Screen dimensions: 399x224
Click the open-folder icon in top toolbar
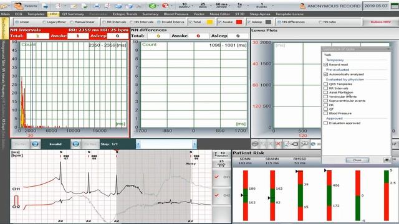tap(4, 6)
